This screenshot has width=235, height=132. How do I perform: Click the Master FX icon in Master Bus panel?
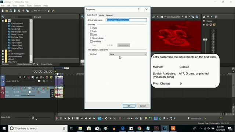(204, 25)
